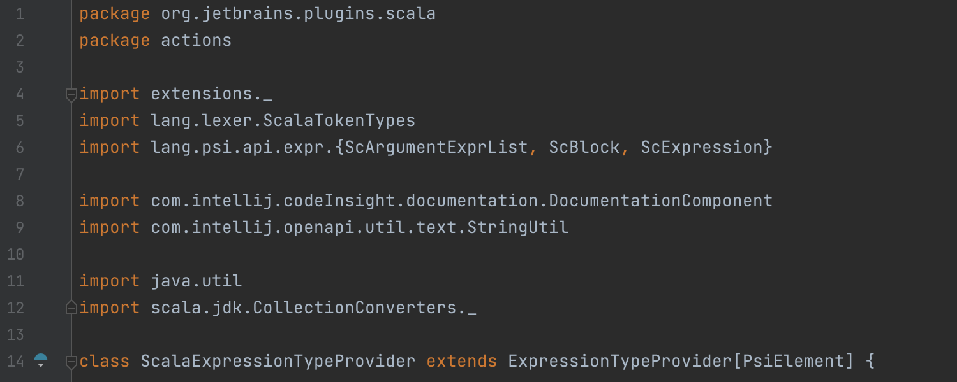Click ScArgumentExprList in the import braces
Screen dimensions: 957x382
point(436,148)
